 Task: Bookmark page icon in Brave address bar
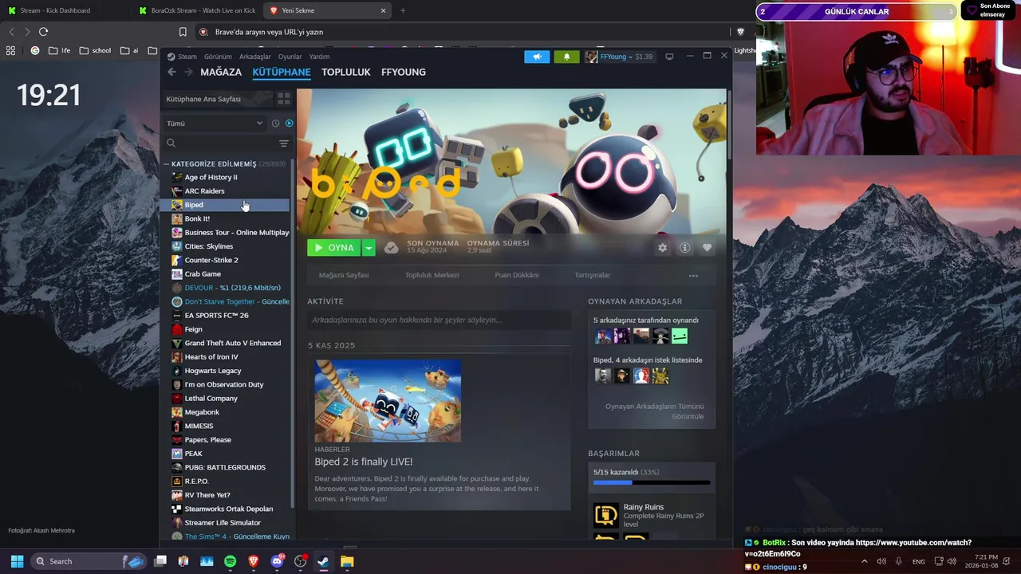(x=183, y=32)
